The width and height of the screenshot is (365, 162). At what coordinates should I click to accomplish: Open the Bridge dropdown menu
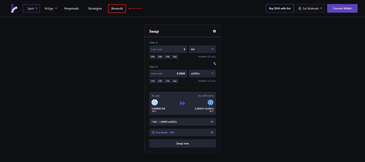coord(51,8)
